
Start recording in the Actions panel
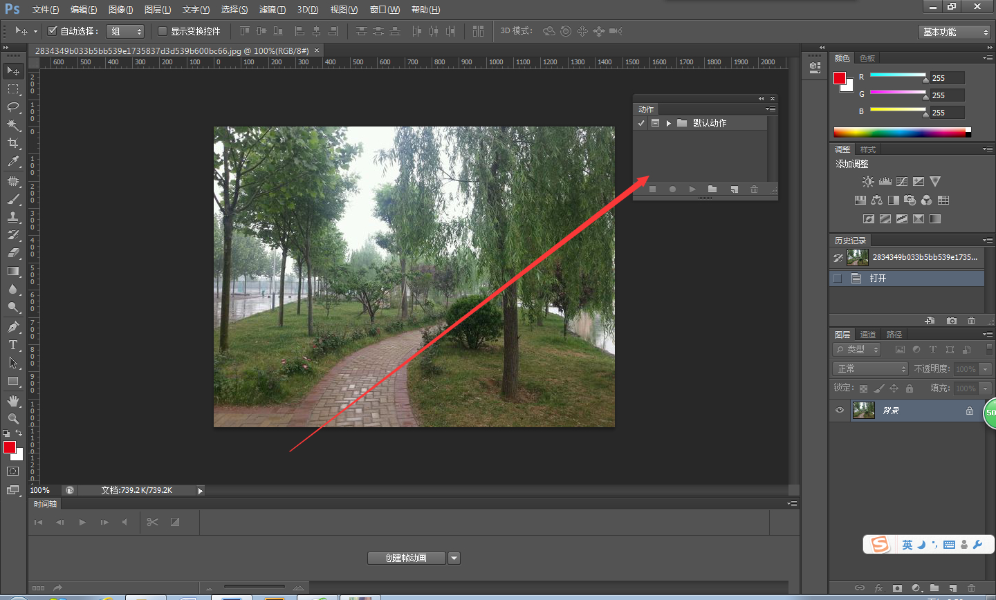(672, 189)
